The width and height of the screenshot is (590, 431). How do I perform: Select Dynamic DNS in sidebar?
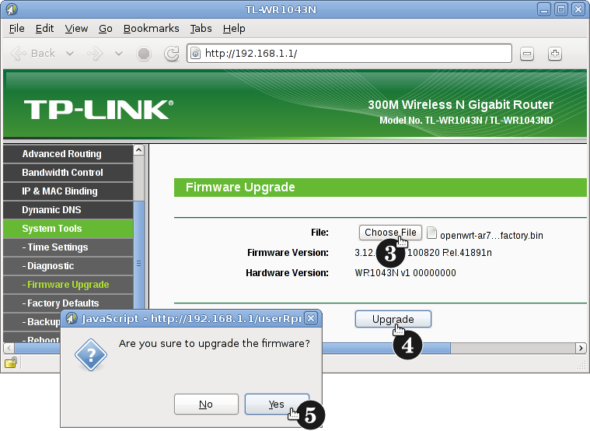click(x=68, y=210)
